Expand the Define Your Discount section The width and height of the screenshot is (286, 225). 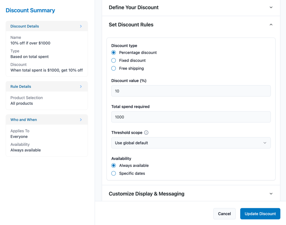191,8
